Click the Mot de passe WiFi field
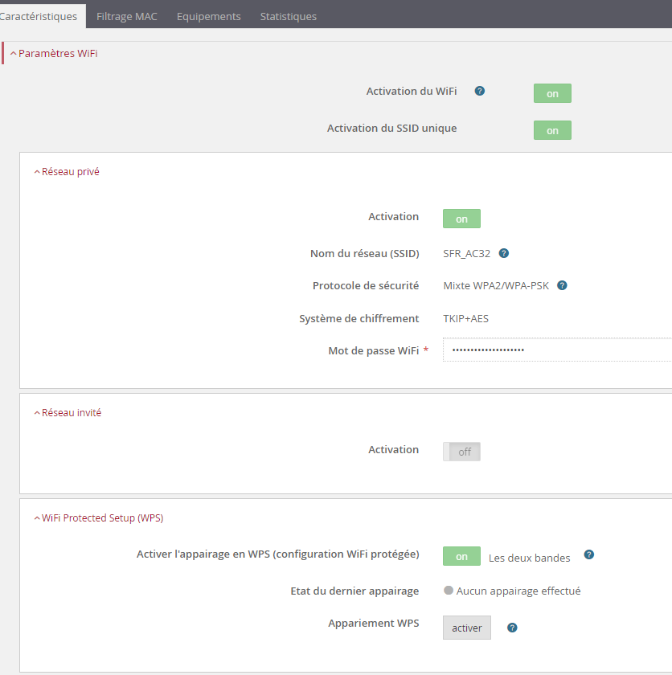This screenshot has height=675, width=672. pos(556,350)
